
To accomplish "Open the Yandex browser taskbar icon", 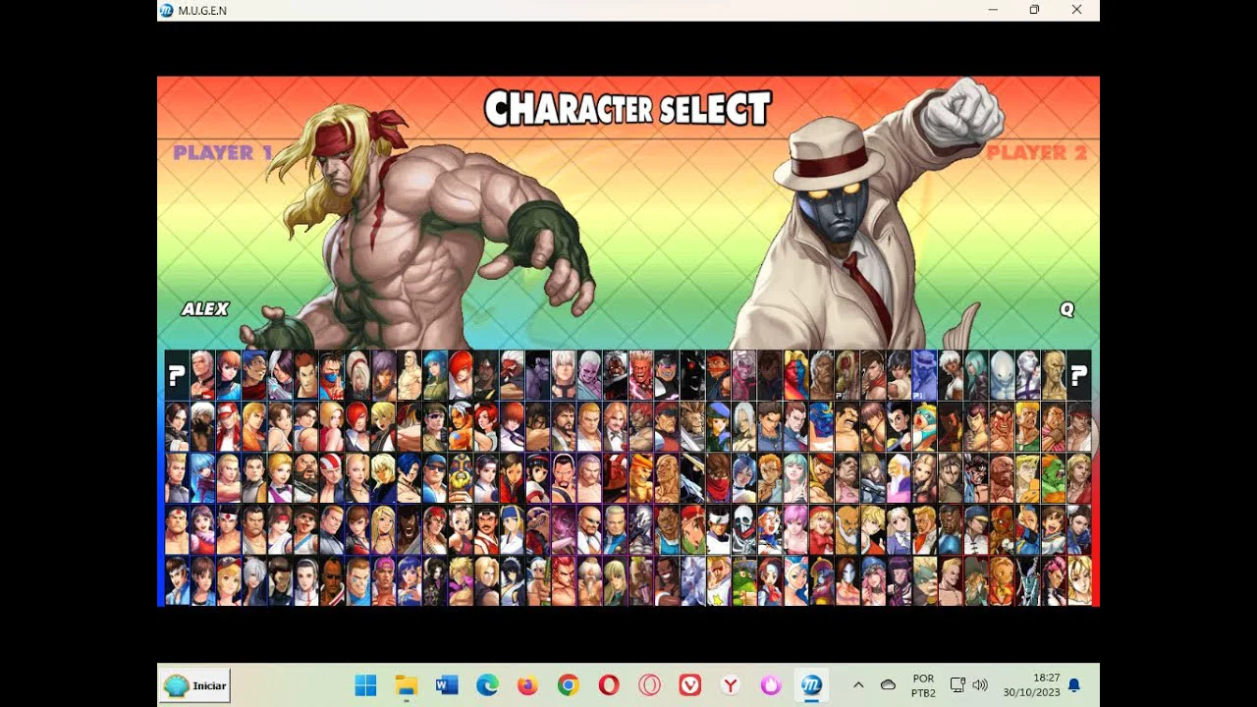I will tap(731, 685).
